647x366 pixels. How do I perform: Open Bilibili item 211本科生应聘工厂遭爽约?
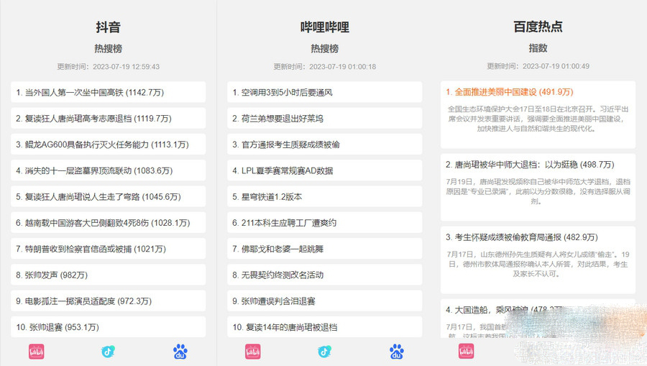coord(324,222)
